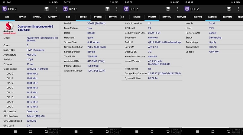243x135 pixels.
Task: Switch to SYSTEM tab from the SOC screen
Action: coord(37,17)
